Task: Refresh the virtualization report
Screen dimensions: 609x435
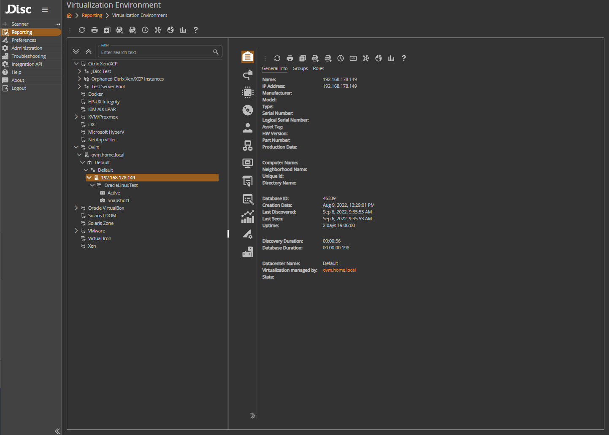Action: 81,30
